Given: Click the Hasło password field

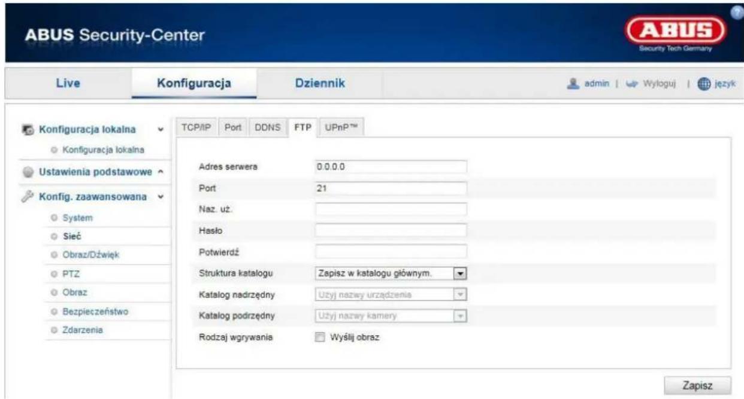Looking at the screenshot, I should 390,230.
